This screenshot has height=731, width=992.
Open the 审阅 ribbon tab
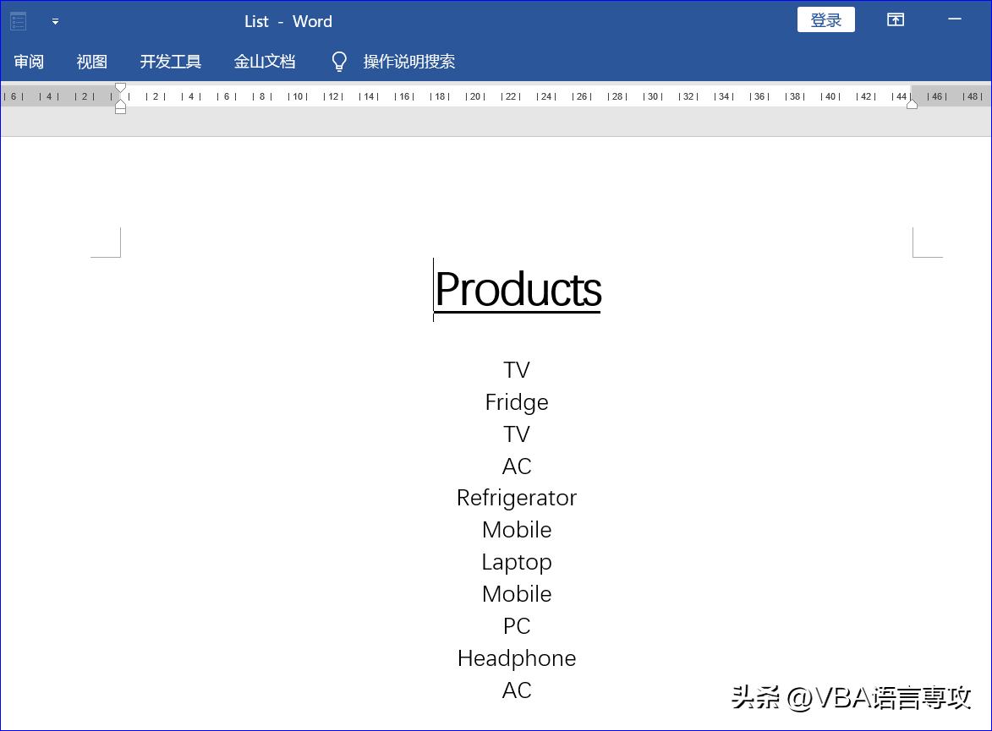(29, 62)
